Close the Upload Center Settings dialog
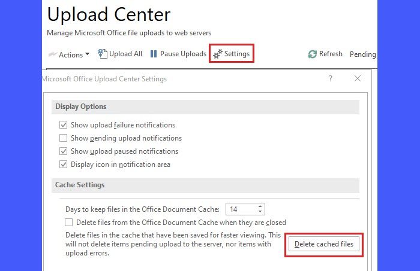This screenshot has height=271, width=420. [x=358, y=78]
